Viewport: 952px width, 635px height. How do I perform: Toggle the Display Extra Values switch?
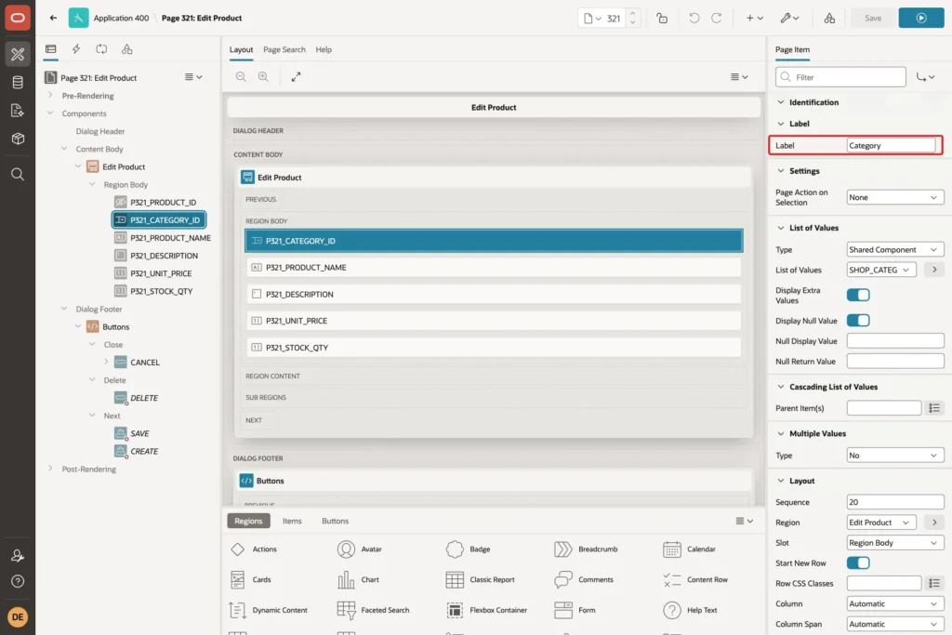pos(858,295)
